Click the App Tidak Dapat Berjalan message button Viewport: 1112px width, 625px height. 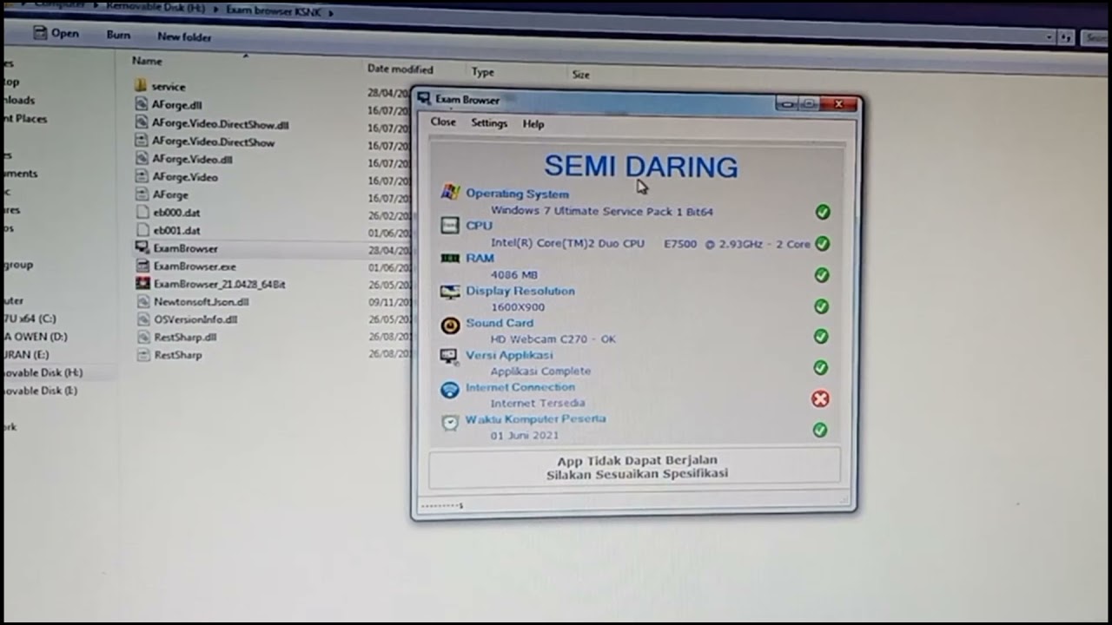click(635, 467)
